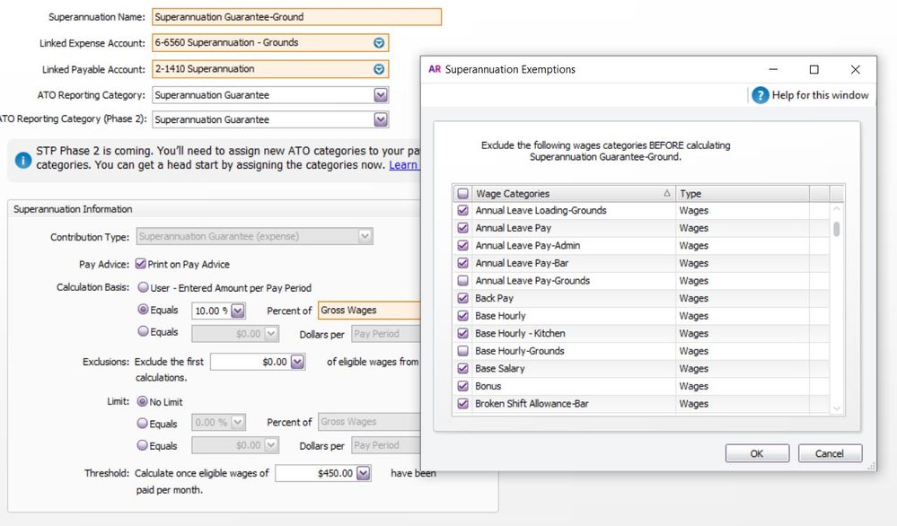
Task: Click the select-all checkbox in column header
Action: coord(463,194)
